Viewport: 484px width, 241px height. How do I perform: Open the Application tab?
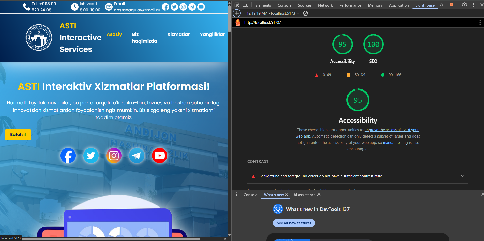tap(399, 5)
